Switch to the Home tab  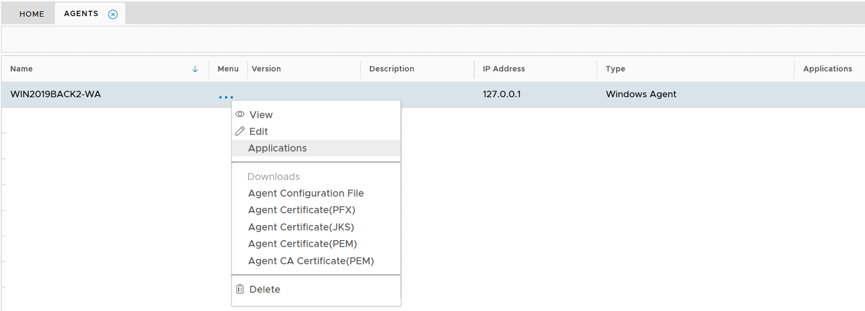(x=32, y=14)
